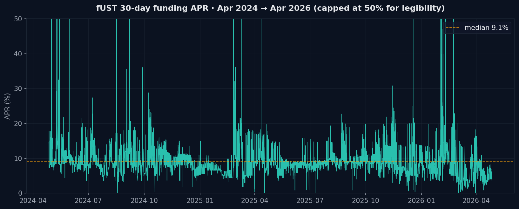Click the y-axis tick label 20
The height and width of the screenshot is (209, 519).
click(x=18, y=124)
